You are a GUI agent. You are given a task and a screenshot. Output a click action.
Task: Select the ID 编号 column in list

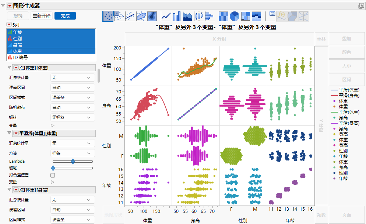(51, 57)
